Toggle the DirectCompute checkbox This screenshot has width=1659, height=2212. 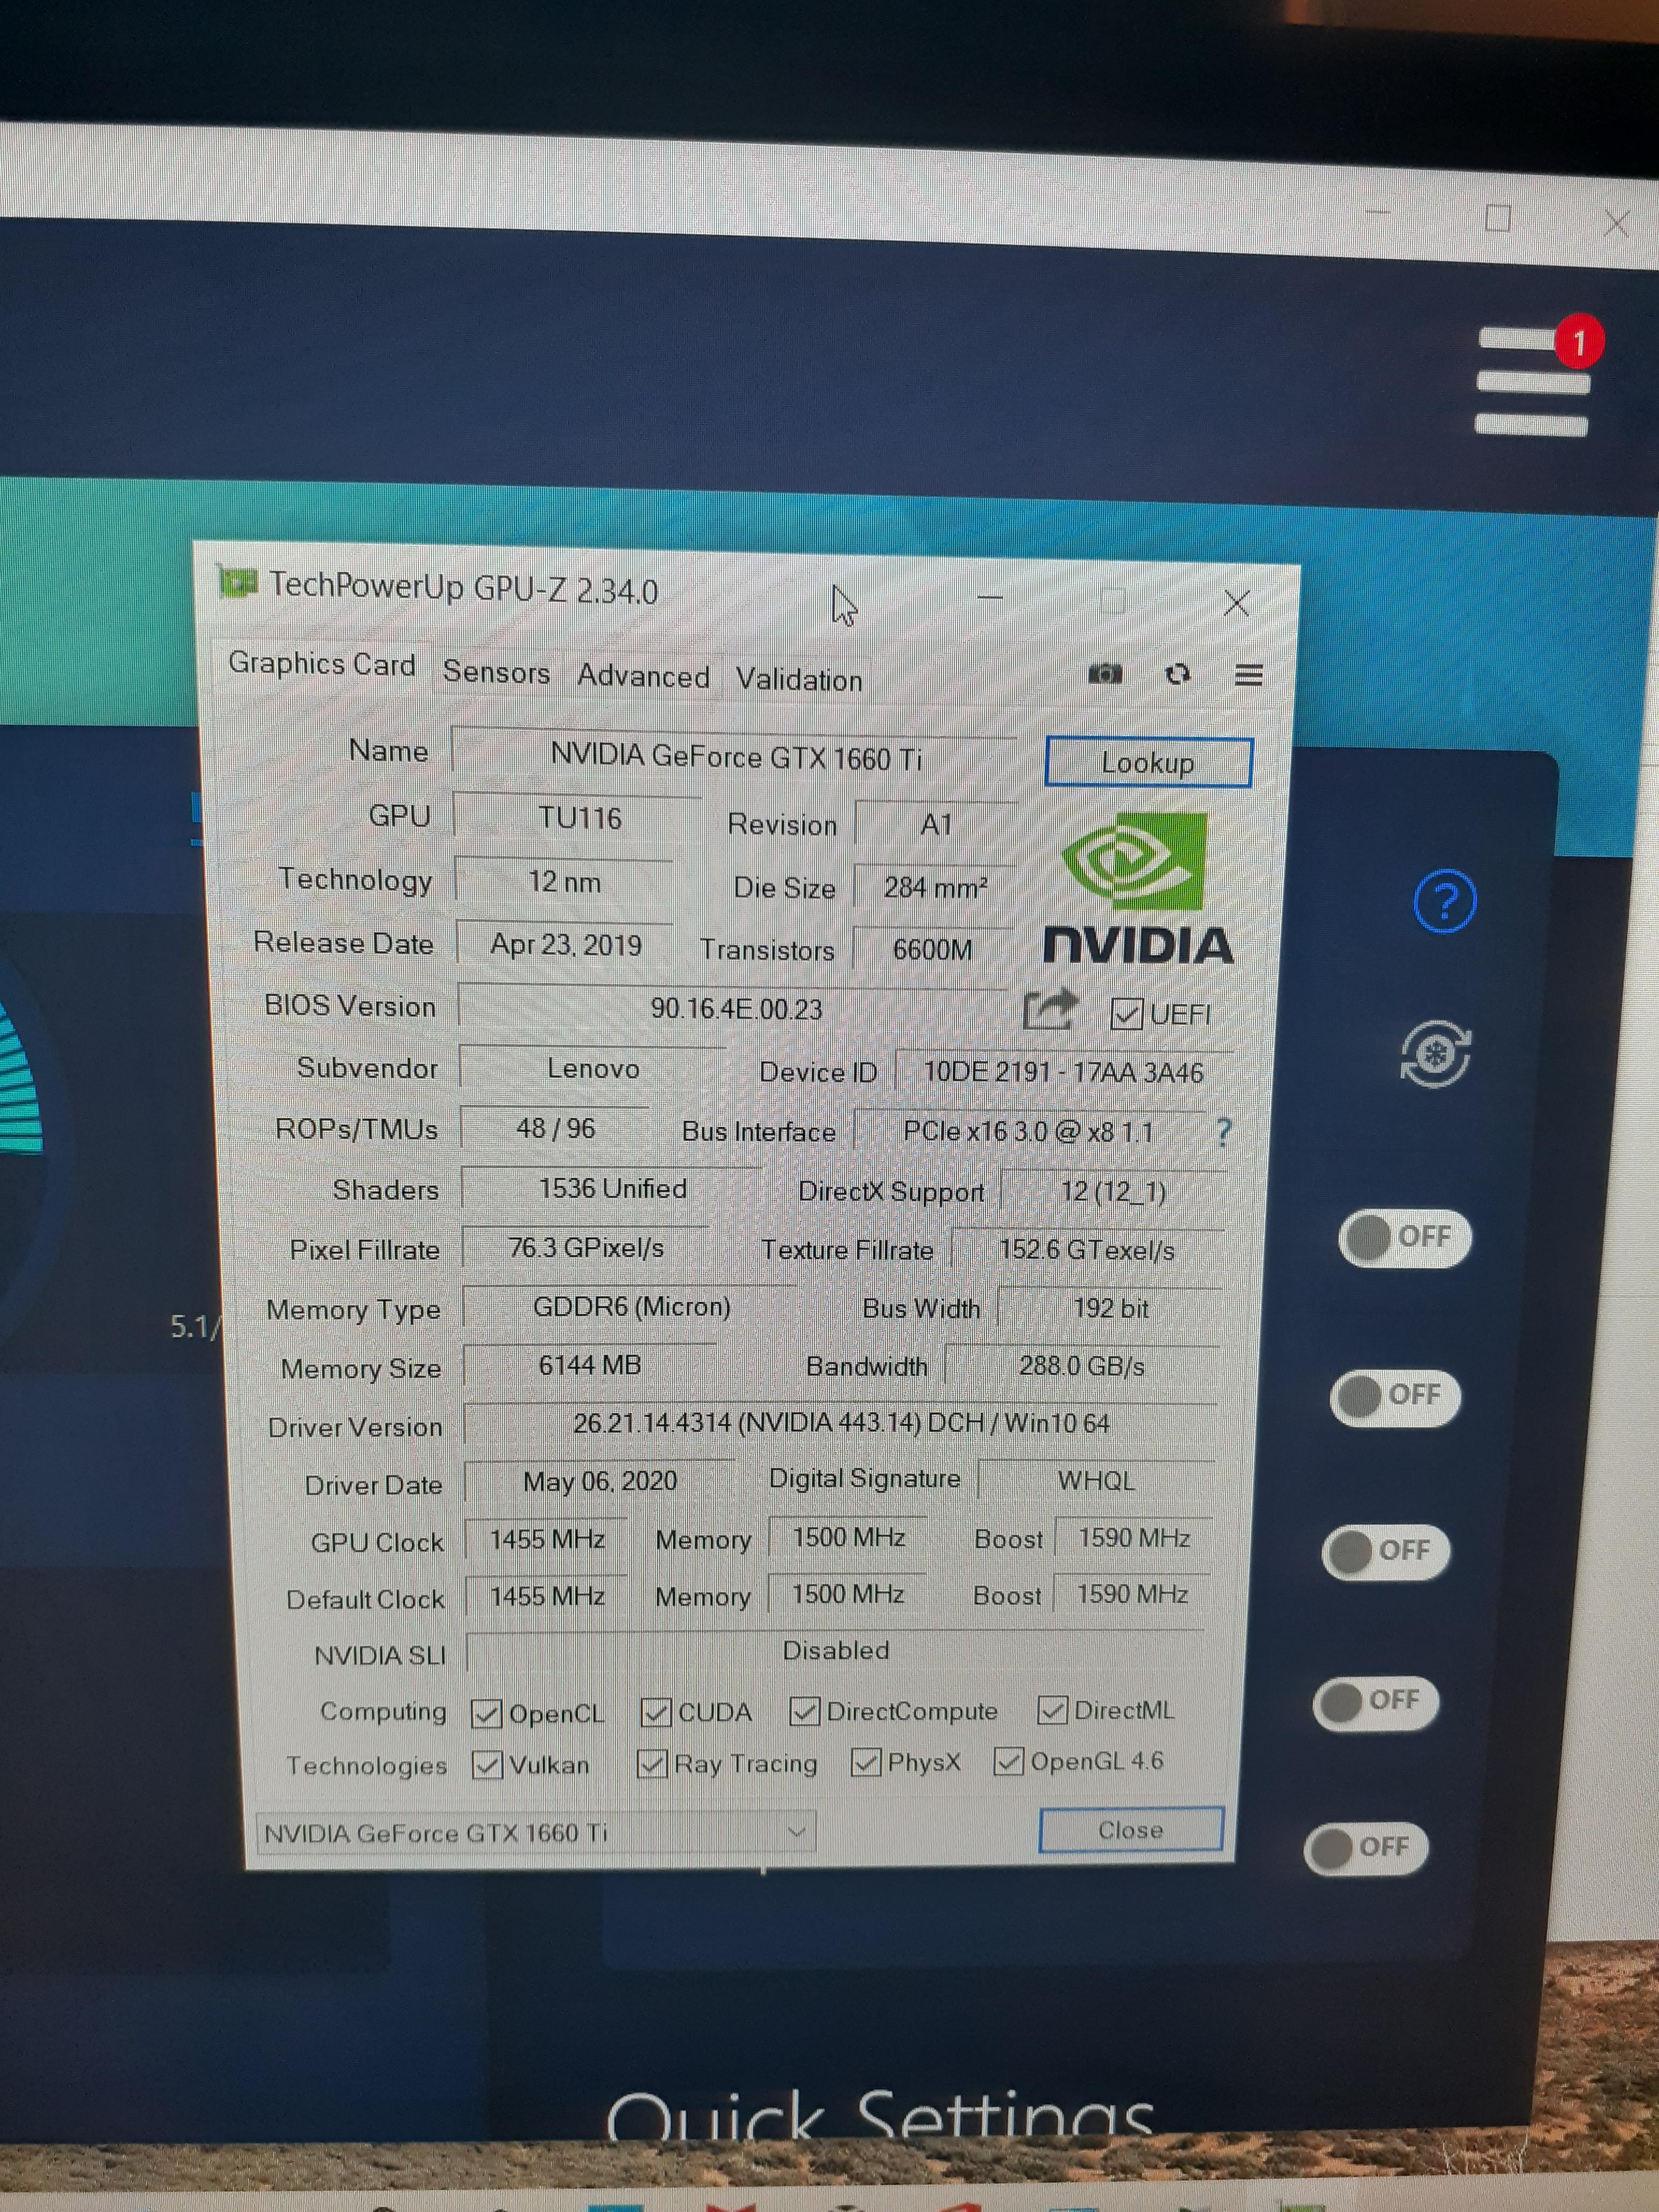tap(805, 1711)
